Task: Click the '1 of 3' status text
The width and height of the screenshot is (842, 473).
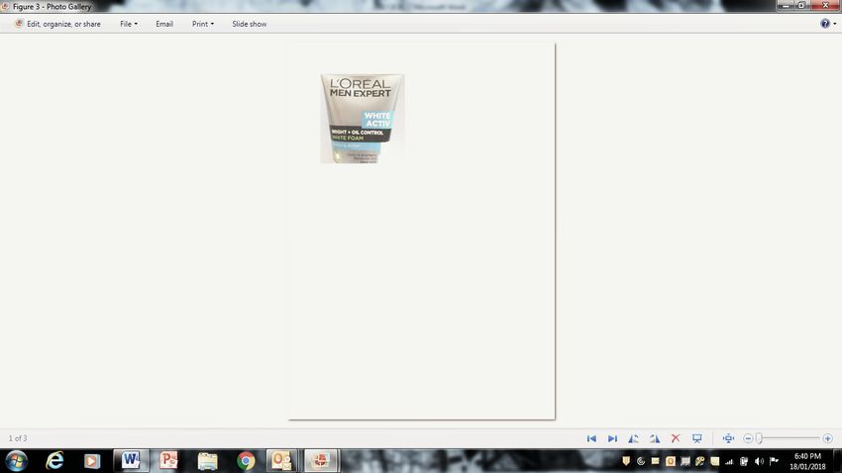Action: tap(18, 438)
